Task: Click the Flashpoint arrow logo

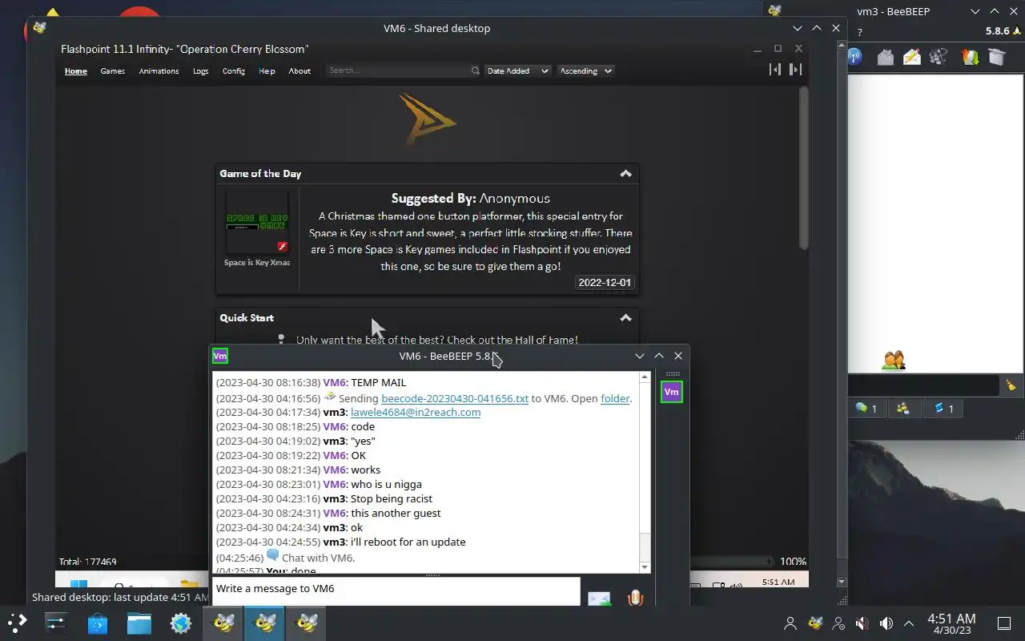Action: coord(427,119)
